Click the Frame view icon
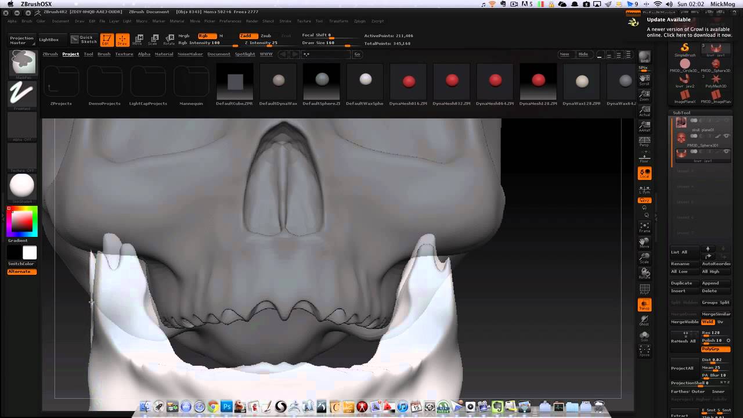This screenshot has height=418, width=743. pyautogui.click(x=644, y=227)
